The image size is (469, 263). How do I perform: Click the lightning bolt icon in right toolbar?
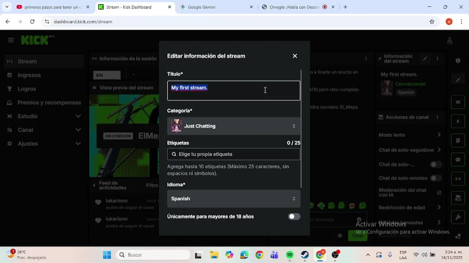(x=458, y=121)
